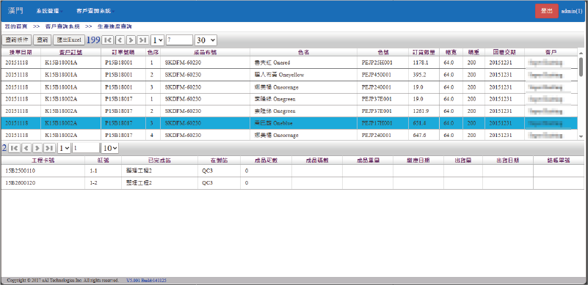Click the 匯出Excel export button

coord(69,40)
